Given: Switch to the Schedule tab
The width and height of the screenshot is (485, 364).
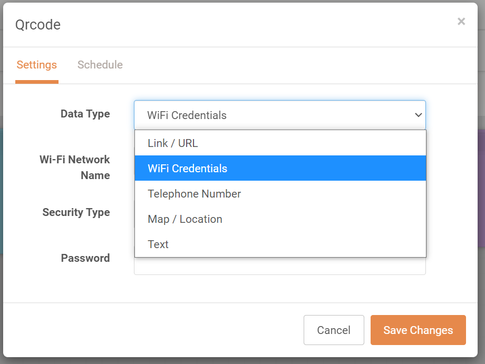Looking at the screenshot, I should pyautogui.click(x=100, y=65).
